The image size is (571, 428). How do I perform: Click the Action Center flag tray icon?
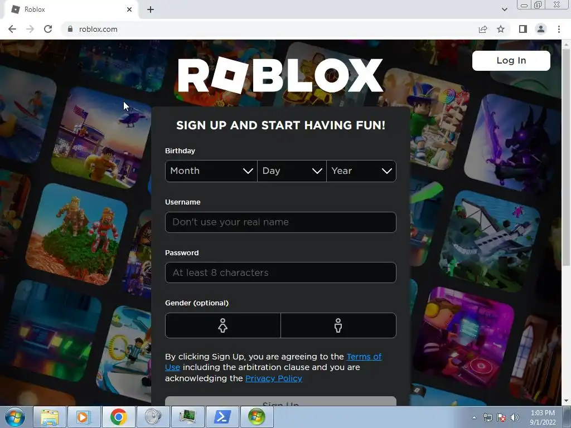click(x=501, y=417)
